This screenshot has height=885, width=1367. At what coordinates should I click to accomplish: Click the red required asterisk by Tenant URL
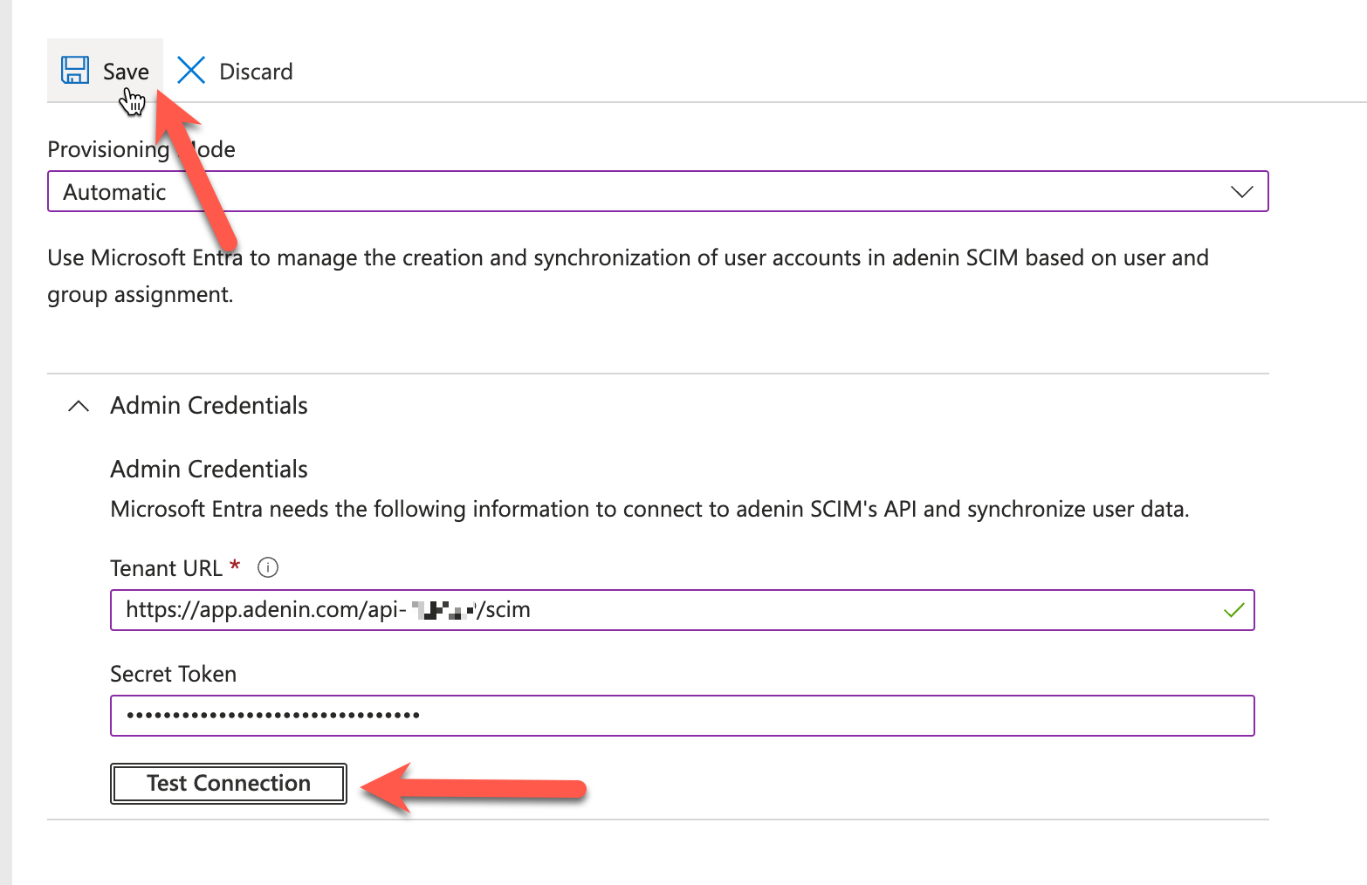point(235,566)
